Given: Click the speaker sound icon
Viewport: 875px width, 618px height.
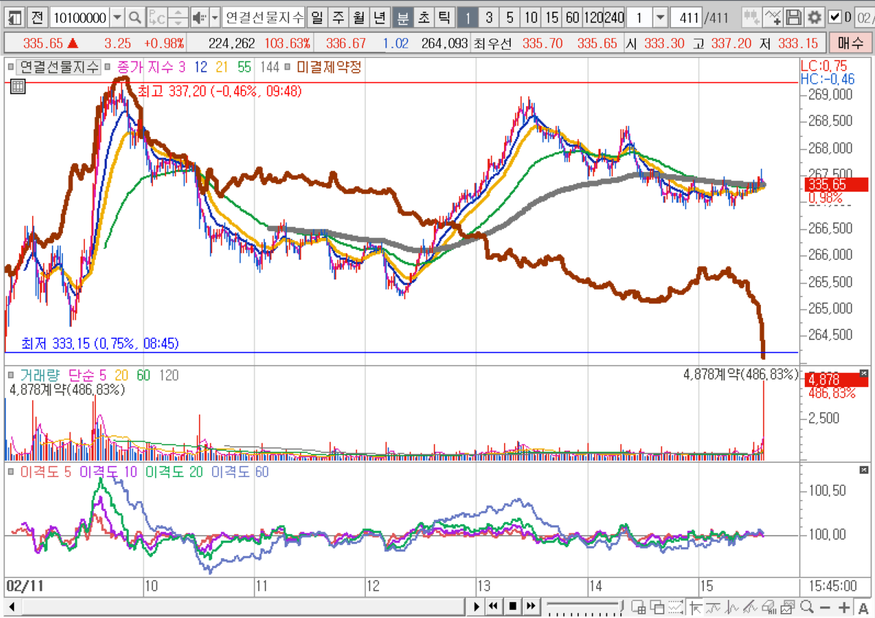Looking at the screenshot, I should click(x=198, y=18).
